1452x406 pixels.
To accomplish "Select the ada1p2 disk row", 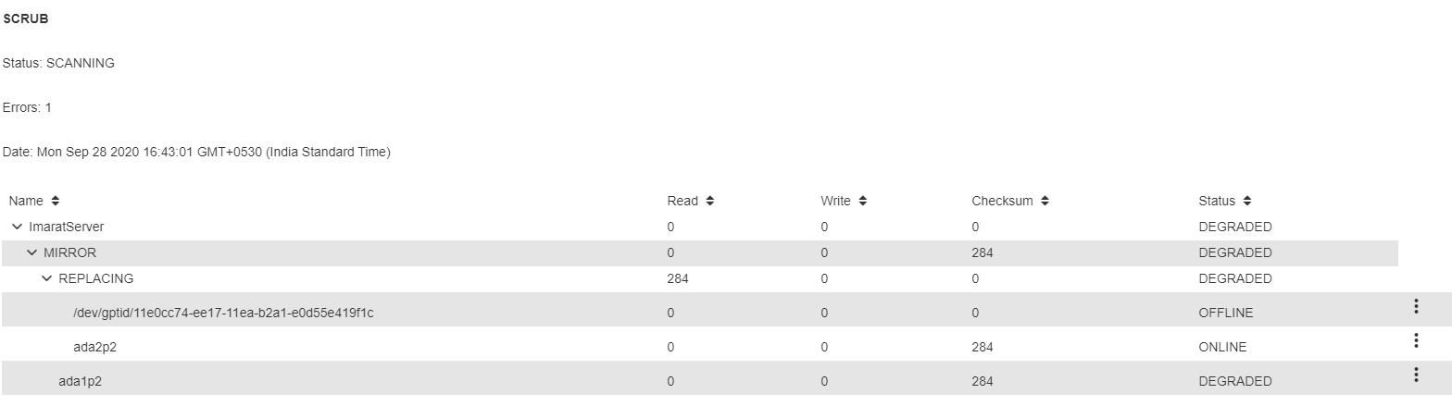I will pyautogui.click(x=80, y=381).
